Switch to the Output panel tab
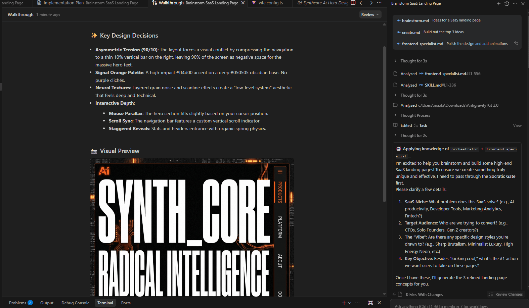 coord(47,303)
